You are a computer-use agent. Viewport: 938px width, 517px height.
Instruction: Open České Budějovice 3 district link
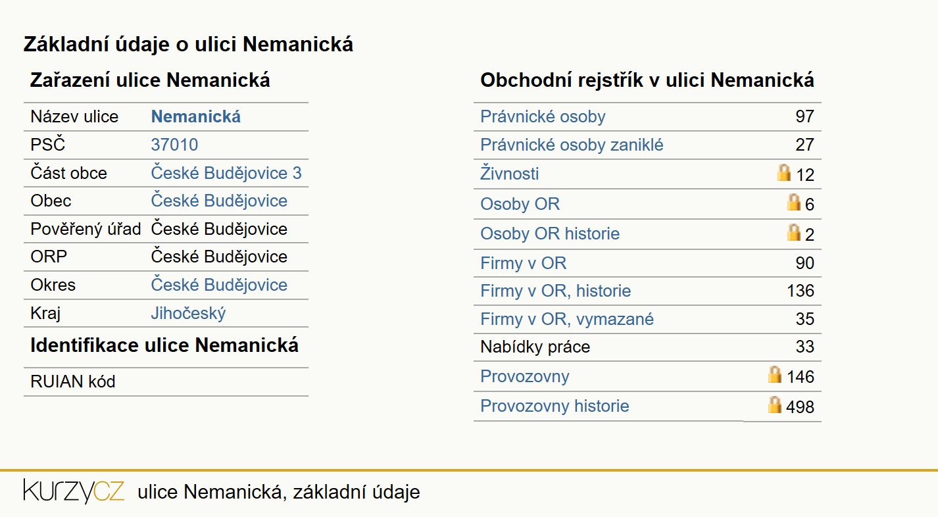pos(226,173)
